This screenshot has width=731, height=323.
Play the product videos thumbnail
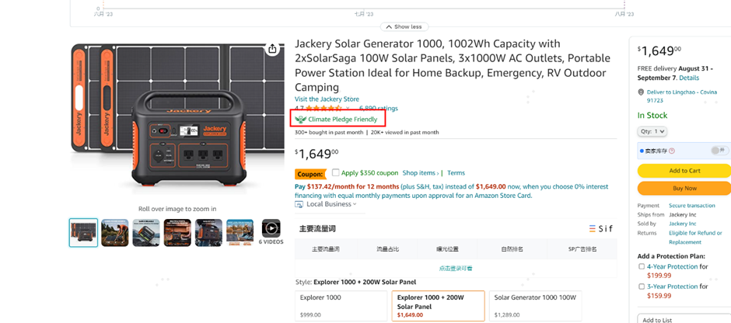tap(271, 228)
